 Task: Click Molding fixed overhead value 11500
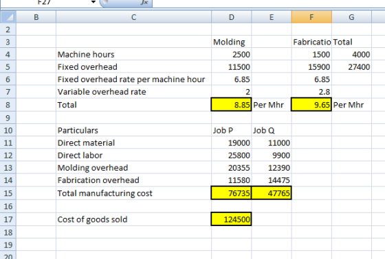(231, 67)
